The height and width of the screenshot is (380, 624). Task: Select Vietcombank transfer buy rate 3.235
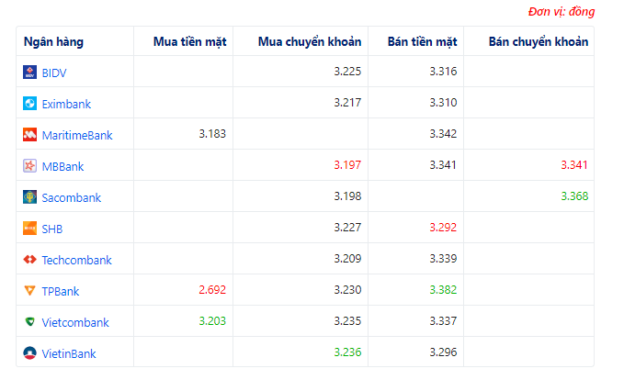[x=347, y=320]
